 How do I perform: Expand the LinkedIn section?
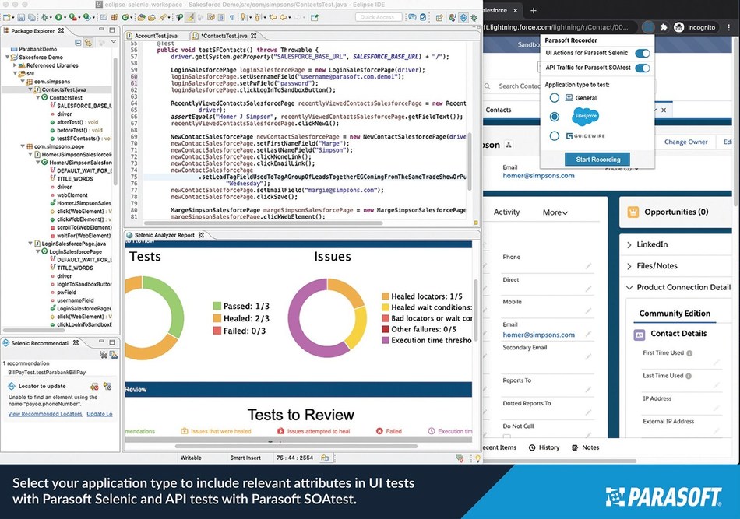tap(629, 244)
